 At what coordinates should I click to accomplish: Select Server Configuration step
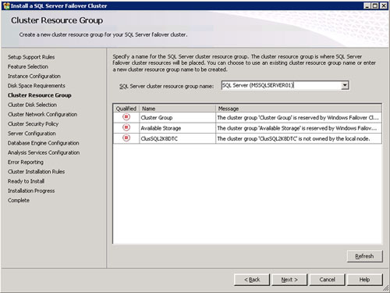pyautogui.click(x=32, y=134)
